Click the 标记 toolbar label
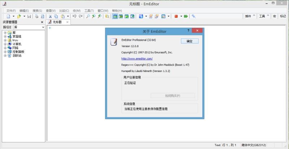 click(x=283, y=16)
